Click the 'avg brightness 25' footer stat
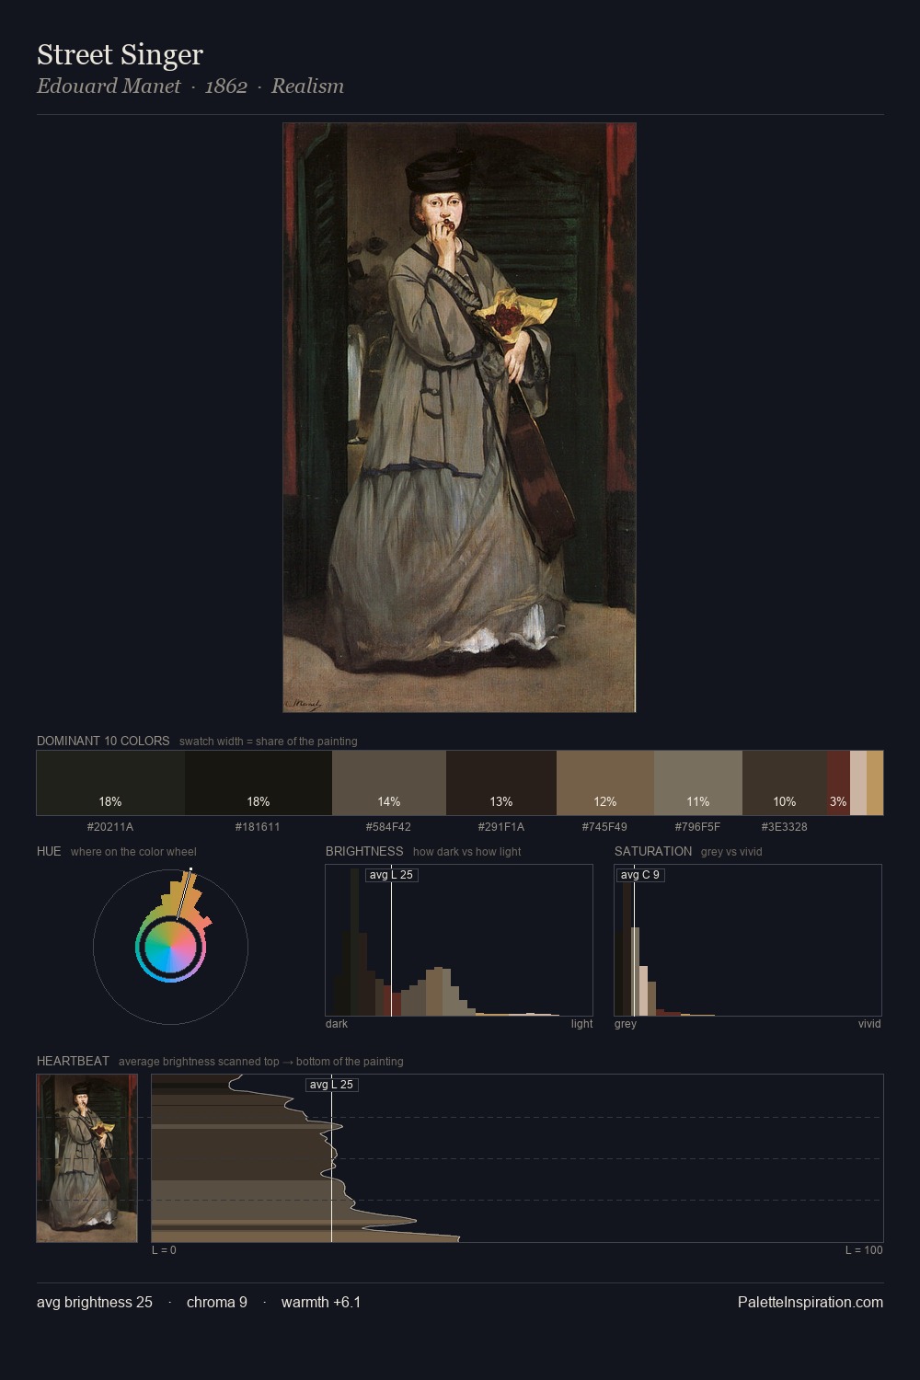 click(x=95, y=1302)
